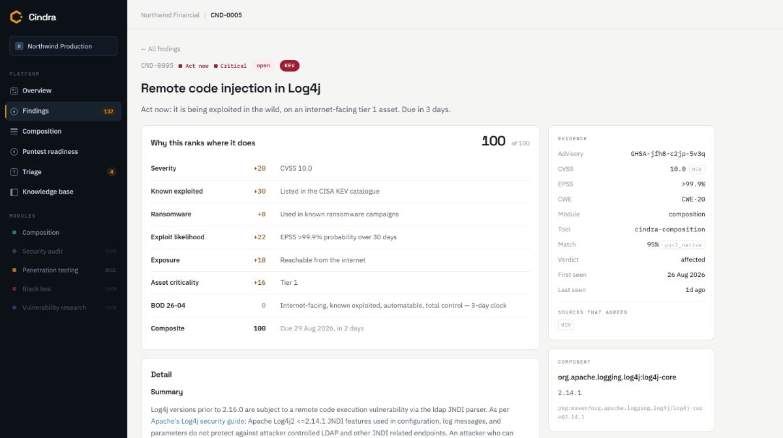Go back via All findings link

click(x=161, y=49)
